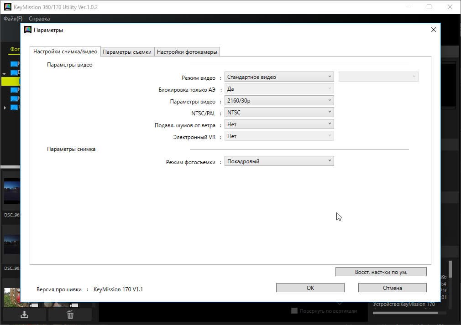Click the Отмена button

[x=392, y=288]
